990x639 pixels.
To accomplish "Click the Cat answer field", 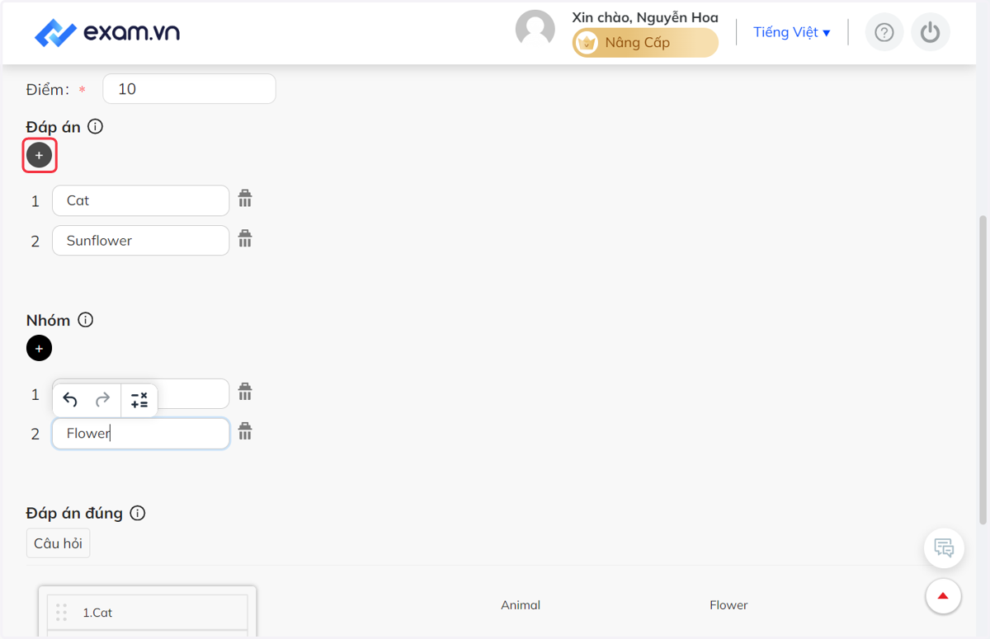I will [140, 200].
